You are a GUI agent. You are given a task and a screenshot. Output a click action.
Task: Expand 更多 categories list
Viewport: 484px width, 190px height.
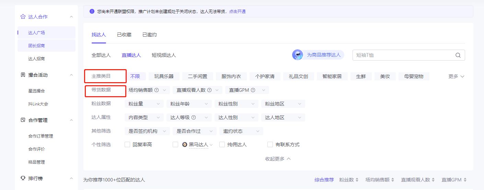(x=456, y=76)
